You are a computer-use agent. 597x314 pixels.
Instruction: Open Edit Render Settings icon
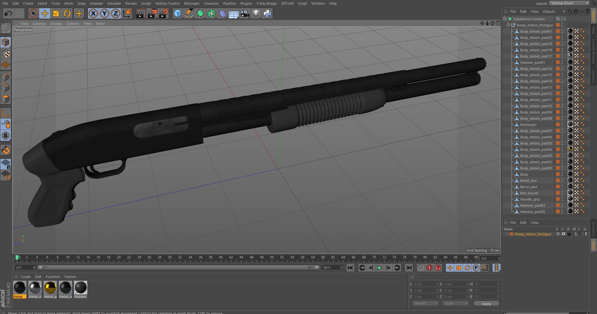[164, 13]
